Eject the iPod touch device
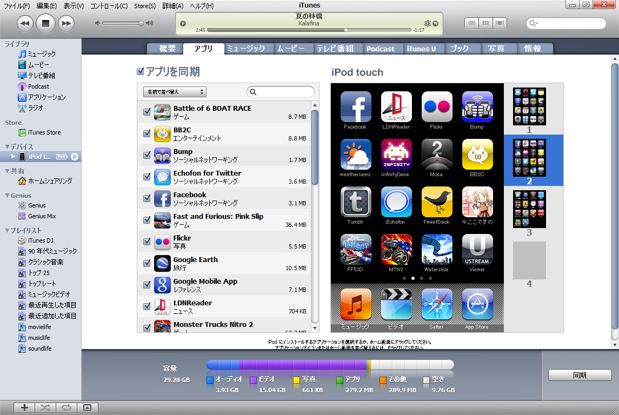 75,157
